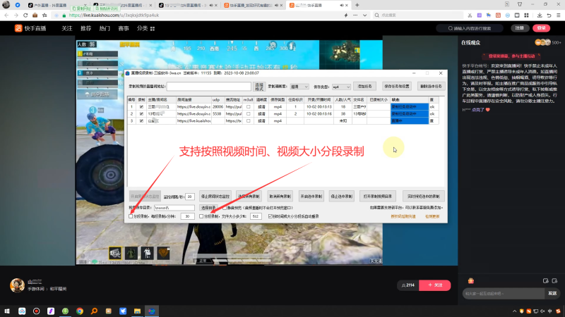This screenshot has width=565, height=317.
Task: Open a new browser tab with plus
Action: click(357, 5)
